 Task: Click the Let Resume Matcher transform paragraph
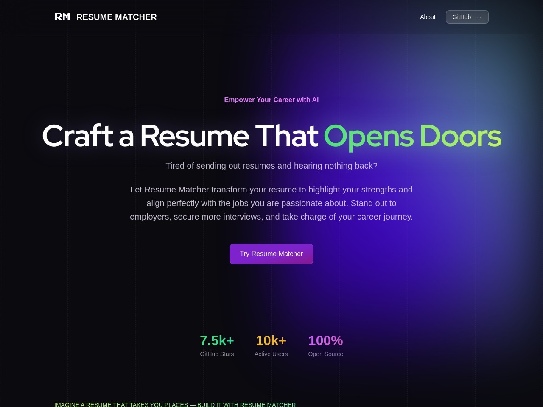[271, 203]
